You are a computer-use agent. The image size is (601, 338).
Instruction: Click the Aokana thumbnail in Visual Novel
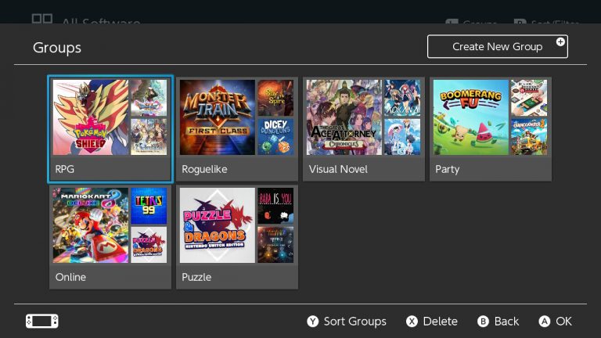[x=402, y=98]
